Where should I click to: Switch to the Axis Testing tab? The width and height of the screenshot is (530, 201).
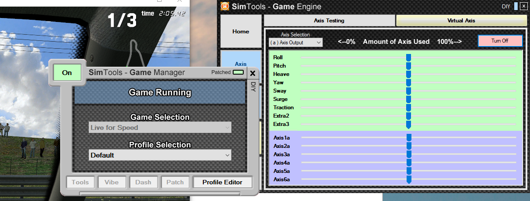click(x=329, y=20)
